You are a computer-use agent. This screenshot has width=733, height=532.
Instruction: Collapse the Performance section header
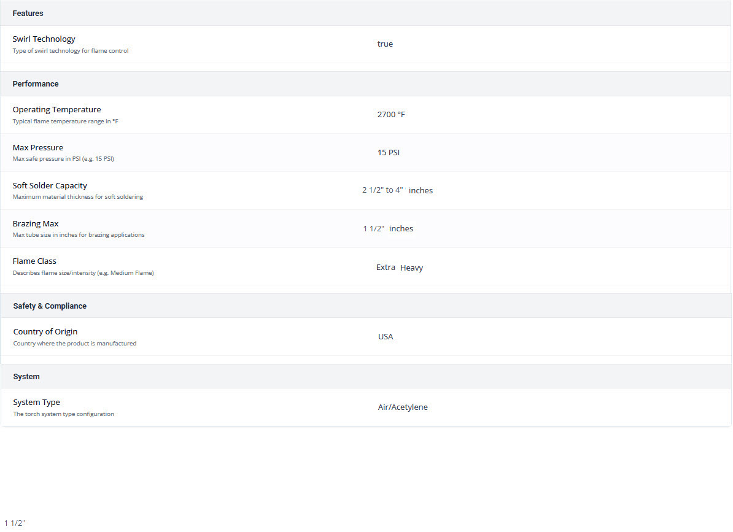[x=36, y=83]
